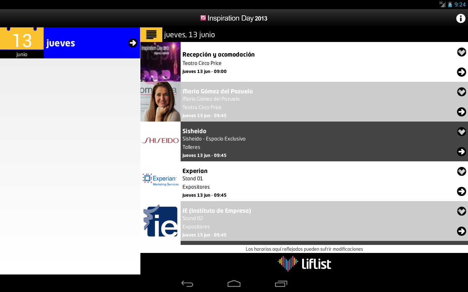The image size is (468, 292).
Task: Open details arrow for Sisheido
Action: (x=461, y=151)
